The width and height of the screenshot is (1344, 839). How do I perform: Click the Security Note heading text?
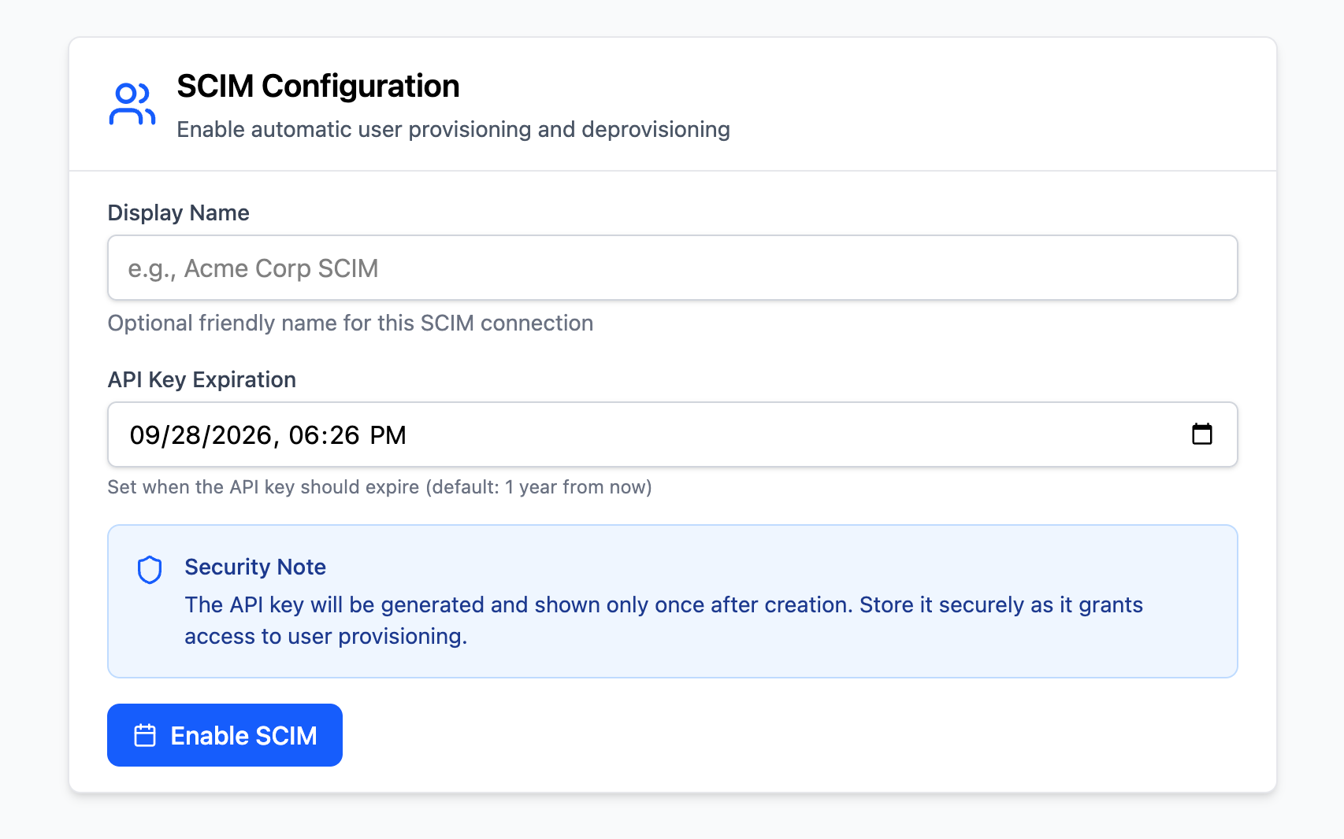tap(255, 567)
